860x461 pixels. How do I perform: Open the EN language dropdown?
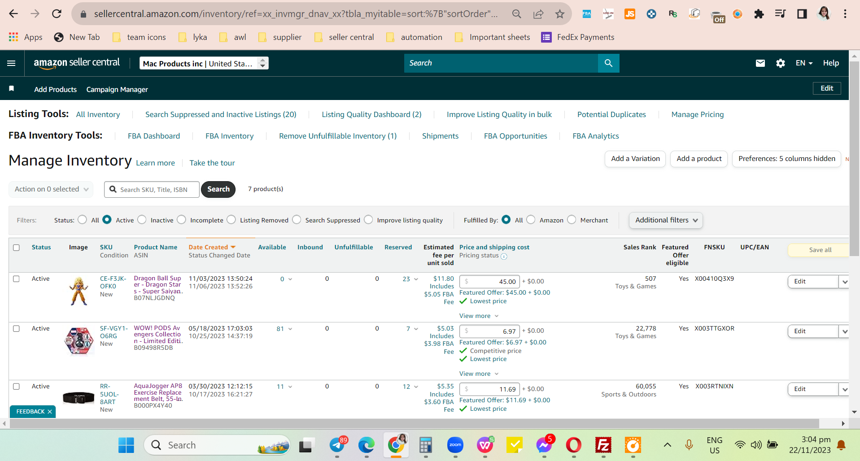click(804, 63)
